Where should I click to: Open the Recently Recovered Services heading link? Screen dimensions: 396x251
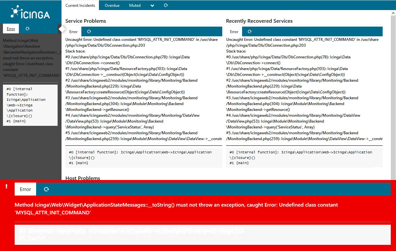259,21
